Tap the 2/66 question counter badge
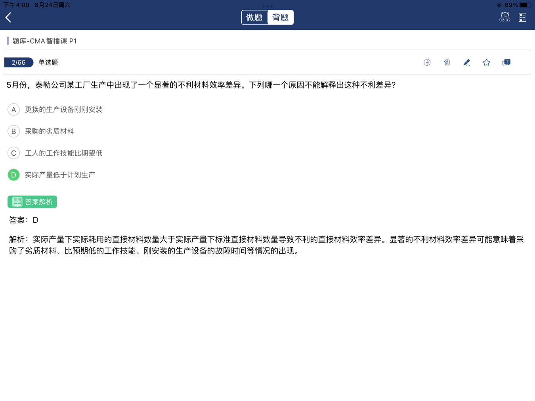This screenshot has height=401, width=535. (x=19, y=63)
